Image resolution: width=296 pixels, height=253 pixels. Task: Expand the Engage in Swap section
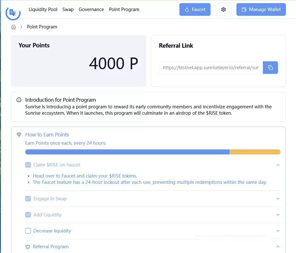(278, 199)
